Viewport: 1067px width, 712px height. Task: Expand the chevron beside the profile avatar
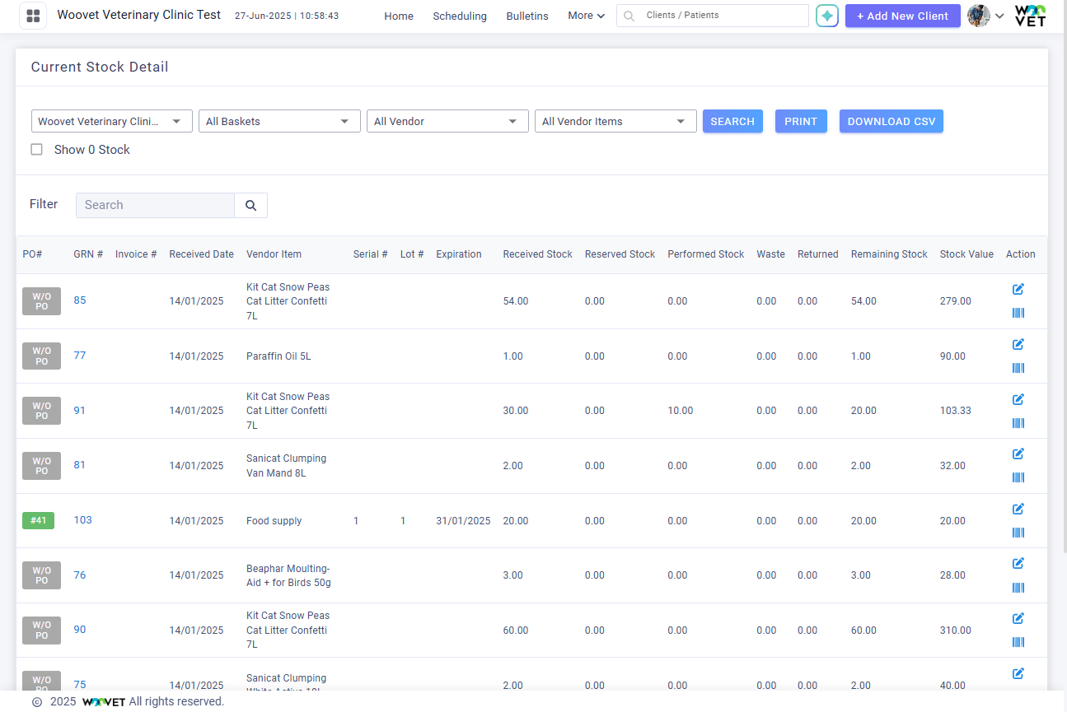(999, 17)
